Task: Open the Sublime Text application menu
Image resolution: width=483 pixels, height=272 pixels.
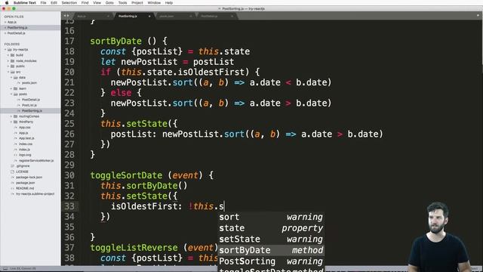Action: (25, 3)
